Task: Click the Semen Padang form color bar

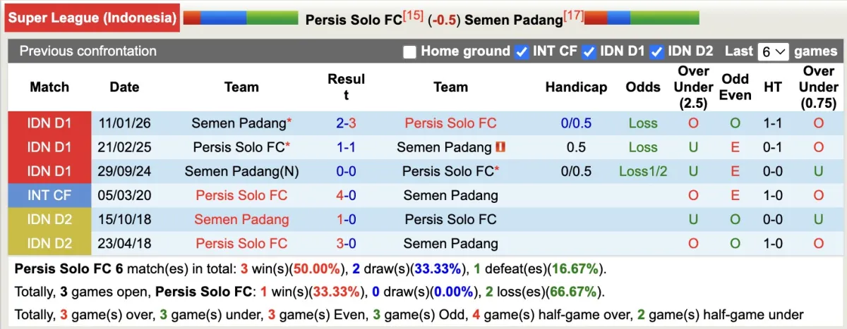Action: click(x=642, y=18)
